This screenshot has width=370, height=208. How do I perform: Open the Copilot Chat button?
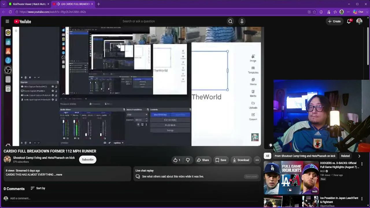click(358, 12)
